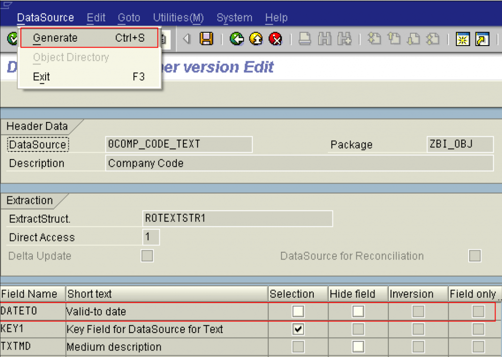This screenshot has width=502, height=357.
Task: Choose Exit from the DataSource menu
Action: click(x=89, y=77)
